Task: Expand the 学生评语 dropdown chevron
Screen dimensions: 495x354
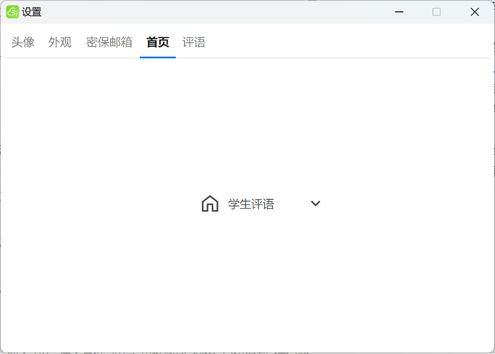Action: point(316,203)
